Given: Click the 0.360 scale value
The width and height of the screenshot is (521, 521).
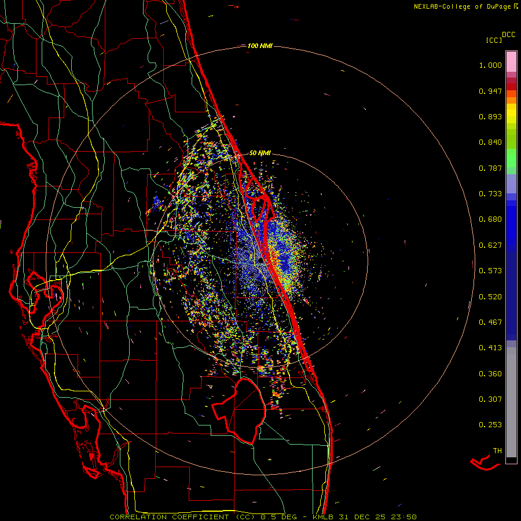Looking at the screenshot, I should pos(490,374).
